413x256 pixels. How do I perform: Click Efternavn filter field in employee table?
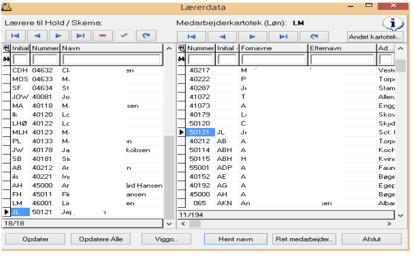tap(342, 60)
